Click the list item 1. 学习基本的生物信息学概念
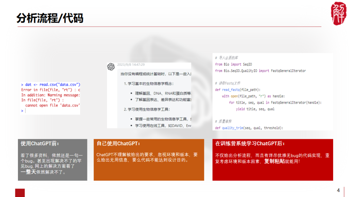The height and width of the screenshot is (197, 352). (x=149, y=84)
